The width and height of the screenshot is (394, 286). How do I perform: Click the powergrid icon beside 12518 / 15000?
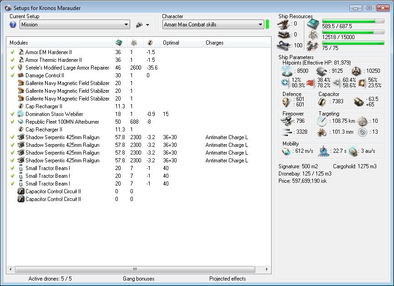coord(313,35)
